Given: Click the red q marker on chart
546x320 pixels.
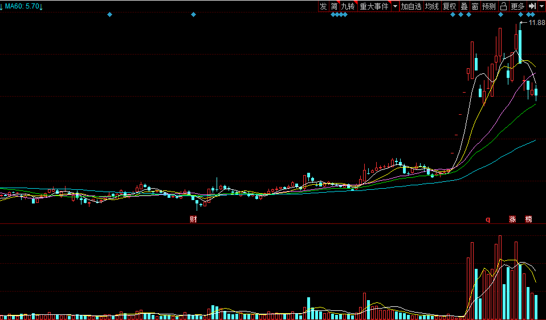Looking at the screenshot, I should pyautogui.click(x=488, y=219).
